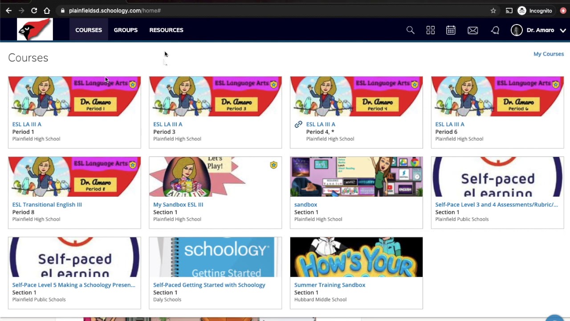
Task: Bookmark this page with star icon
Action: click(493, 10)
